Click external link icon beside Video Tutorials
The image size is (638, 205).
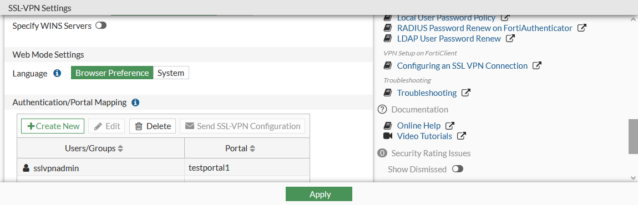tap(462, 136)
